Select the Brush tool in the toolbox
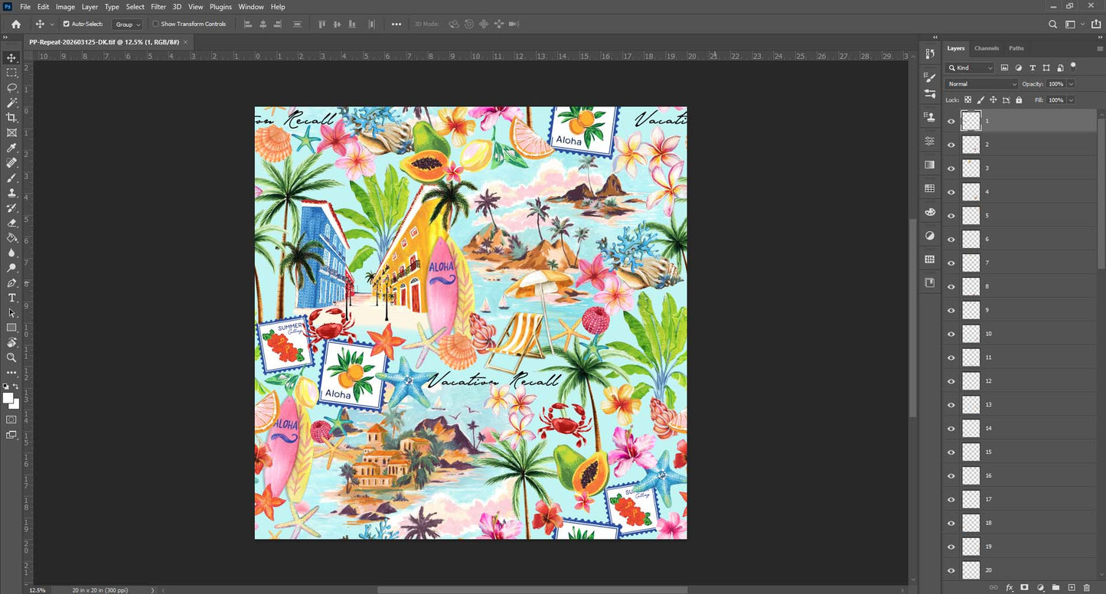 [x=11, y=178]
